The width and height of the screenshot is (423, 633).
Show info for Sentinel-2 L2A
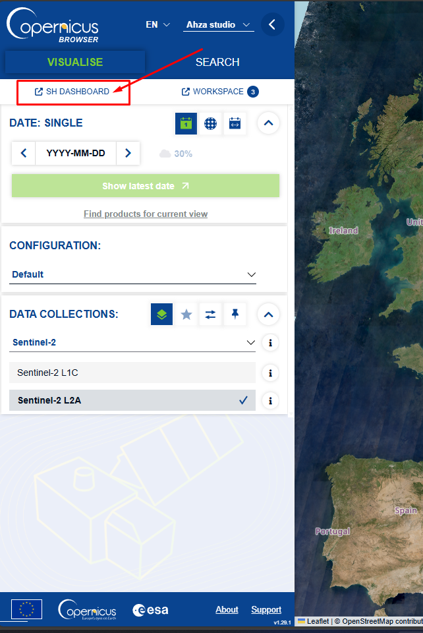(271, 400)
